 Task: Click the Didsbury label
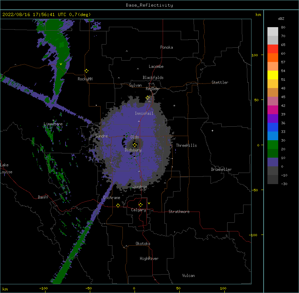[x=133, y=150]
